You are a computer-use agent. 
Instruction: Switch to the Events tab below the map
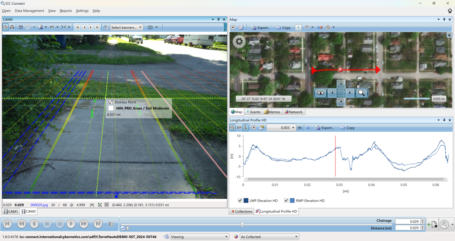coord(253,112)
